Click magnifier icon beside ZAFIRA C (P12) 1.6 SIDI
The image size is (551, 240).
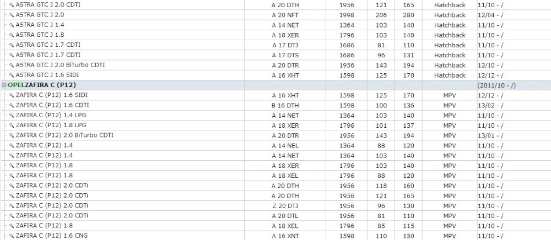(x=12, y=95)
